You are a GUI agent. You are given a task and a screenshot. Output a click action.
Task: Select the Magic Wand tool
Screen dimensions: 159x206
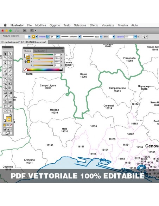[x=5, y=58]
